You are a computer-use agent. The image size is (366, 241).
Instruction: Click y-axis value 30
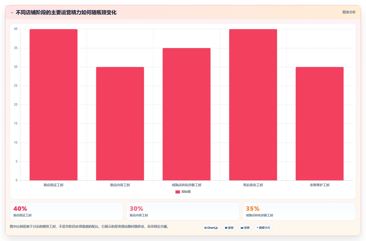tap(16, 67)
